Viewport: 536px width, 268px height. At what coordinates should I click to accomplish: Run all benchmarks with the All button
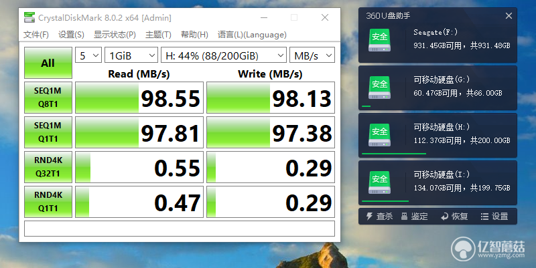pos(48,63)
